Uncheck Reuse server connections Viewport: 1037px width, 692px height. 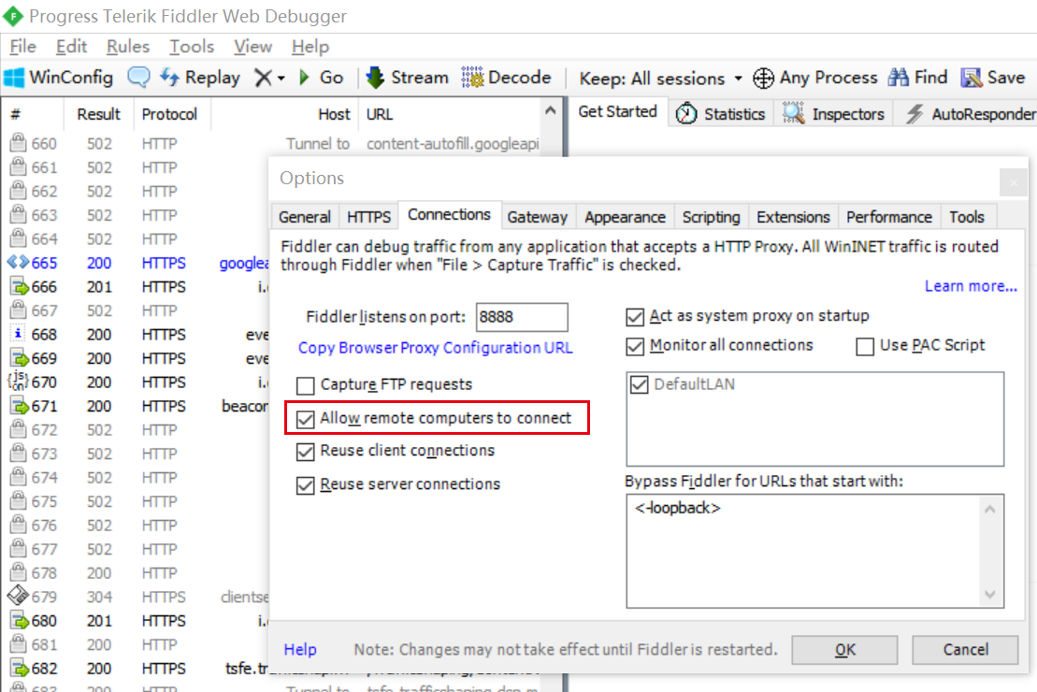pos(305,485)
